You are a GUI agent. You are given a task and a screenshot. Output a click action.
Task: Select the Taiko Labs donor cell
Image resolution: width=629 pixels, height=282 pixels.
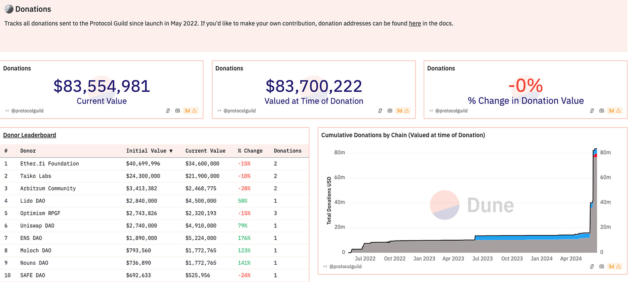(x=36, y=176)
